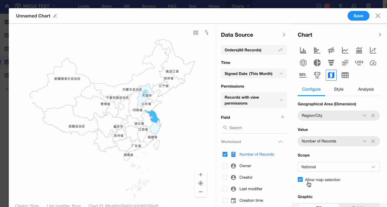Check the Owner field checkbox
Image resolution: width=387 pixels, height=207 pixels.
[225, 166]
